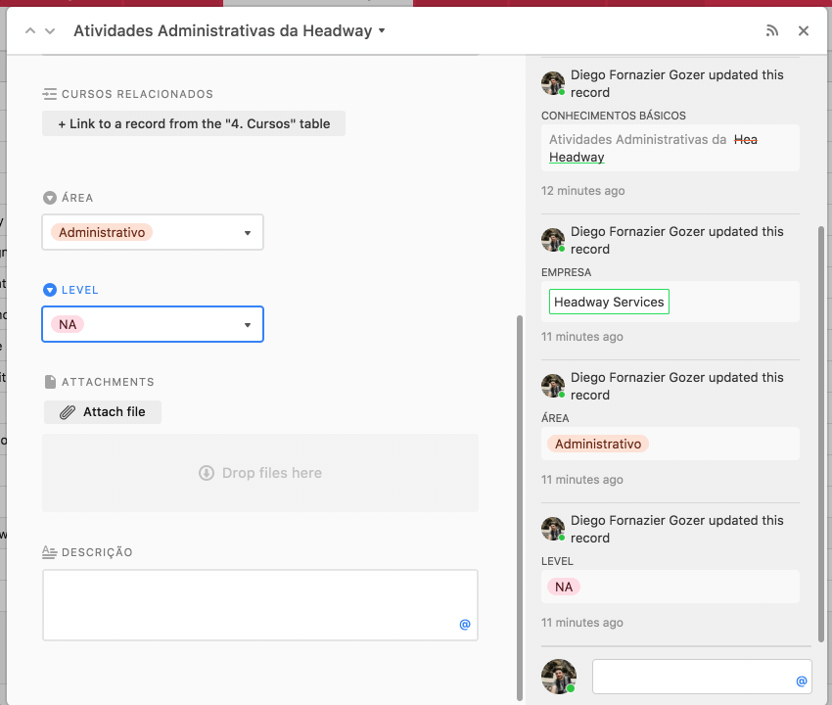Link a record from the 4. Cursos table
Image resolution: width=832 pixels, height=705 pixels.
point(194,124)
